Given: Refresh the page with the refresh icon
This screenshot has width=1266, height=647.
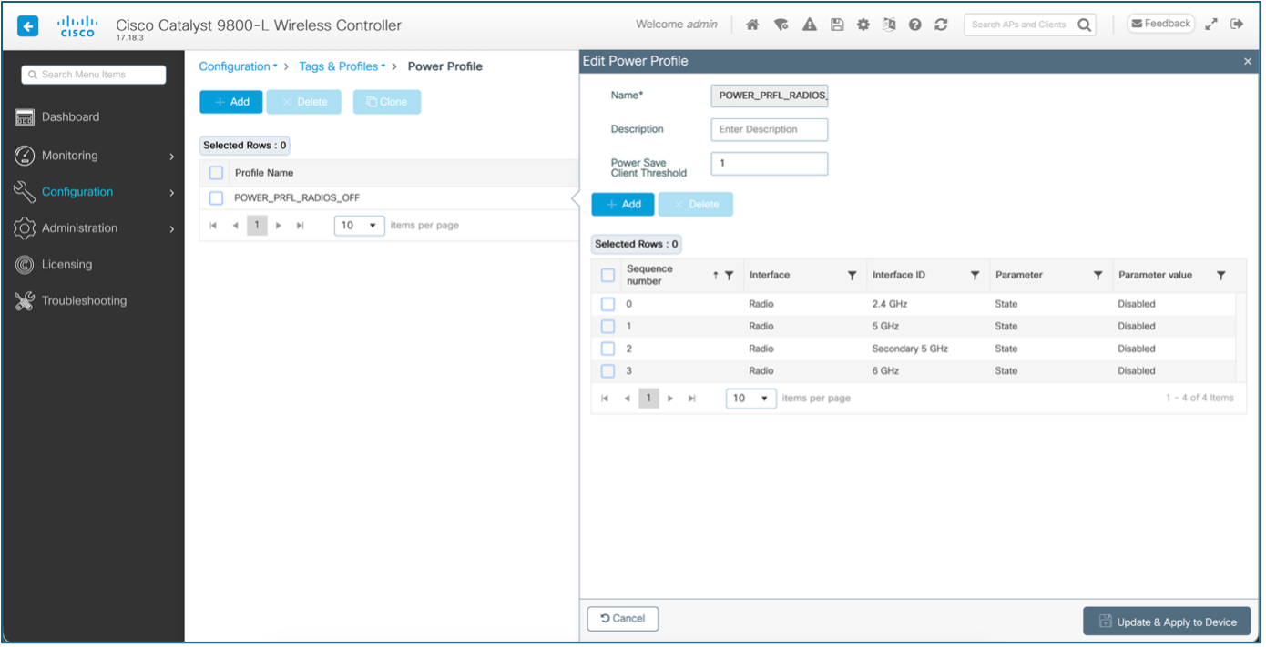Looking at the screenshot, I should tap(941, 25).
